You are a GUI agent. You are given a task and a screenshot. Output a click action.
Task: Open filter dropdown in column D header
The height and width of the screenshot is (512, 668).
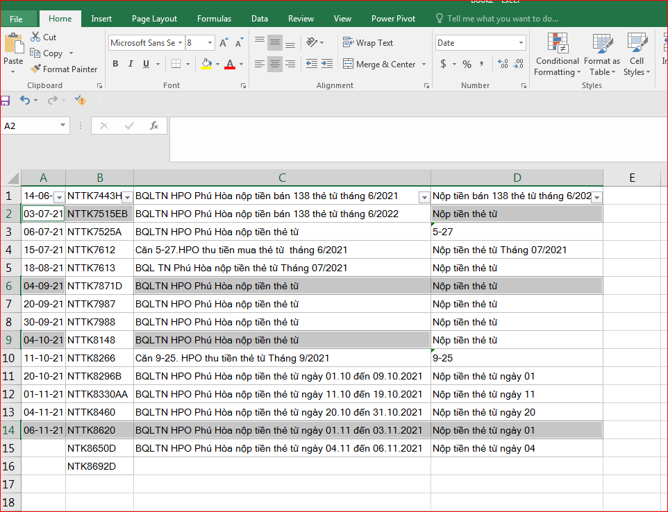(597, 197)
